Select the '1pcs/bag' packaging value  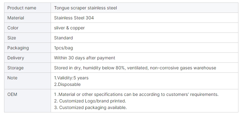click(x=63, y=48)
